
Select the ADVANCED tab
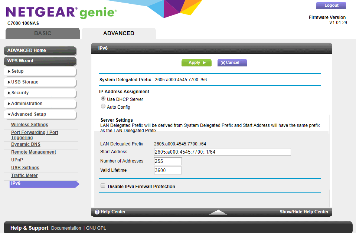118,33
